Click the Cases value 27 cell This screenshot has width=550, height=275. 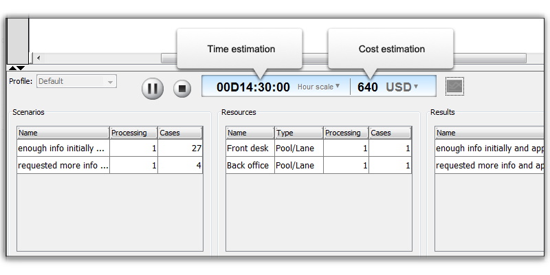coord(180,148)
